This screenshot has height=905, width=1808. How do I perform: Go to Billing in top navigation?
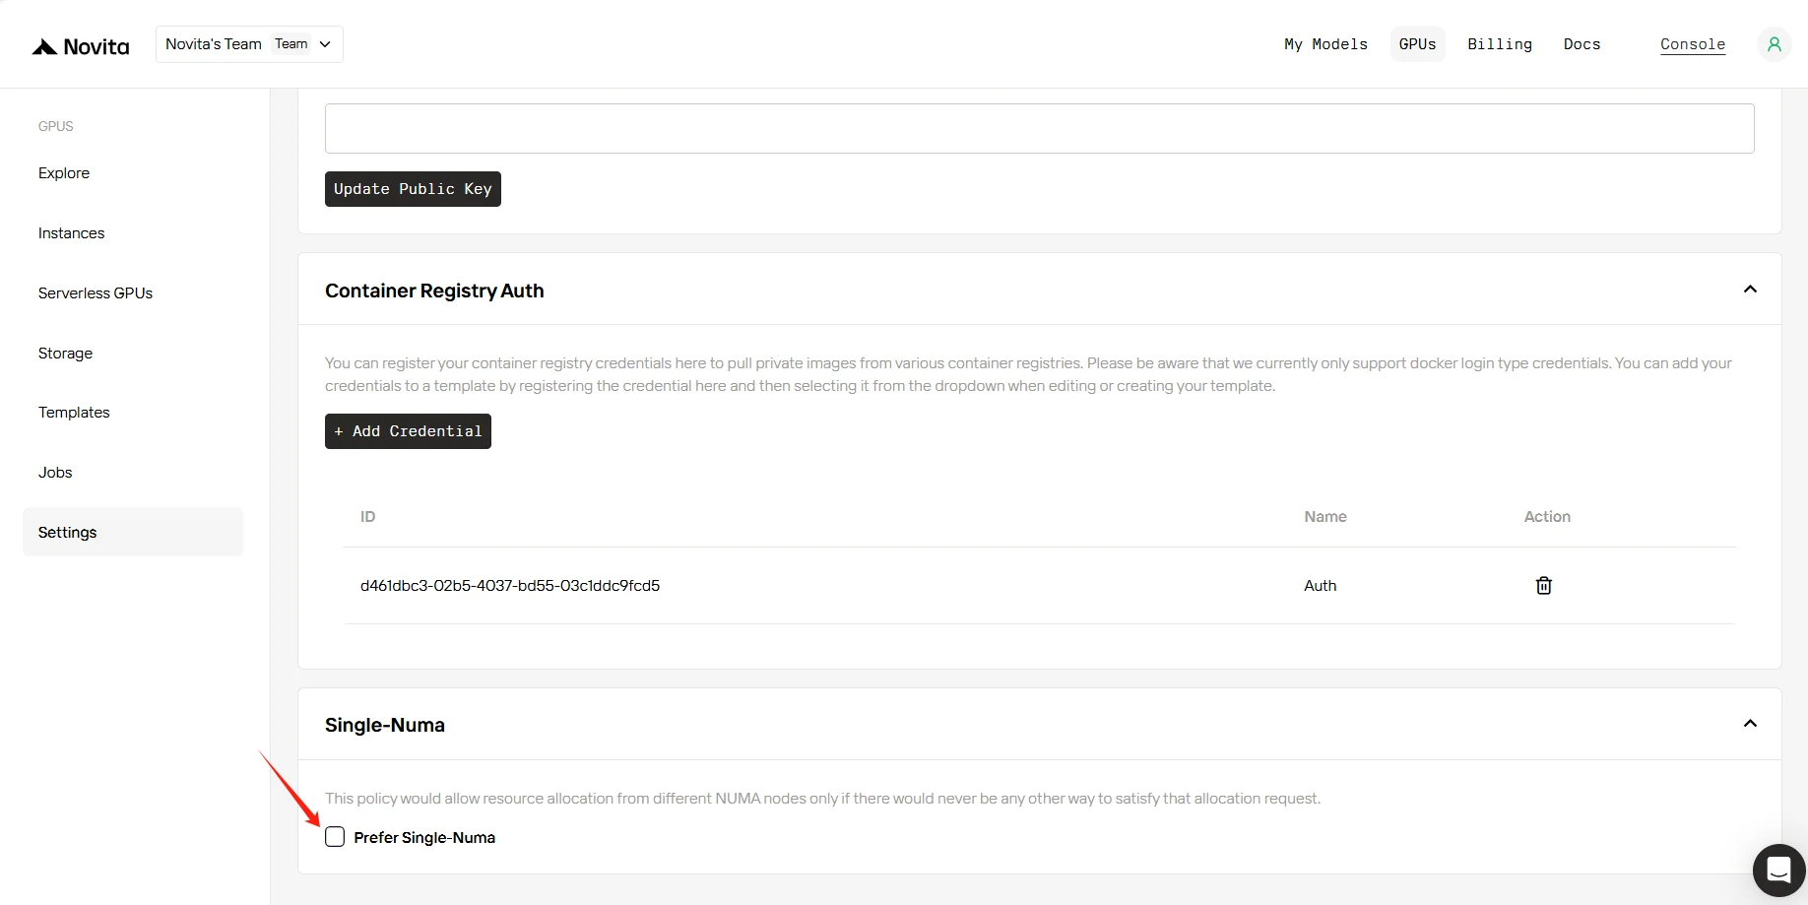[x=1500, y=44]
